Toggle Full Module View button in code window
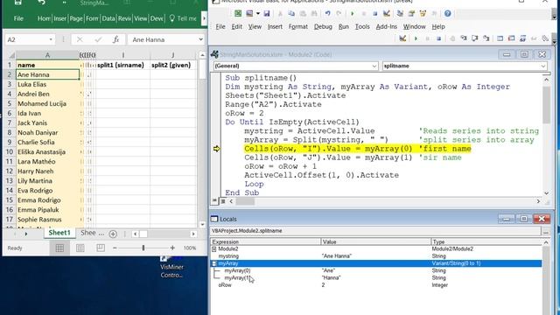Image resolution: width=560 pixels, height=315 pixels. click(x=223, y=201)
